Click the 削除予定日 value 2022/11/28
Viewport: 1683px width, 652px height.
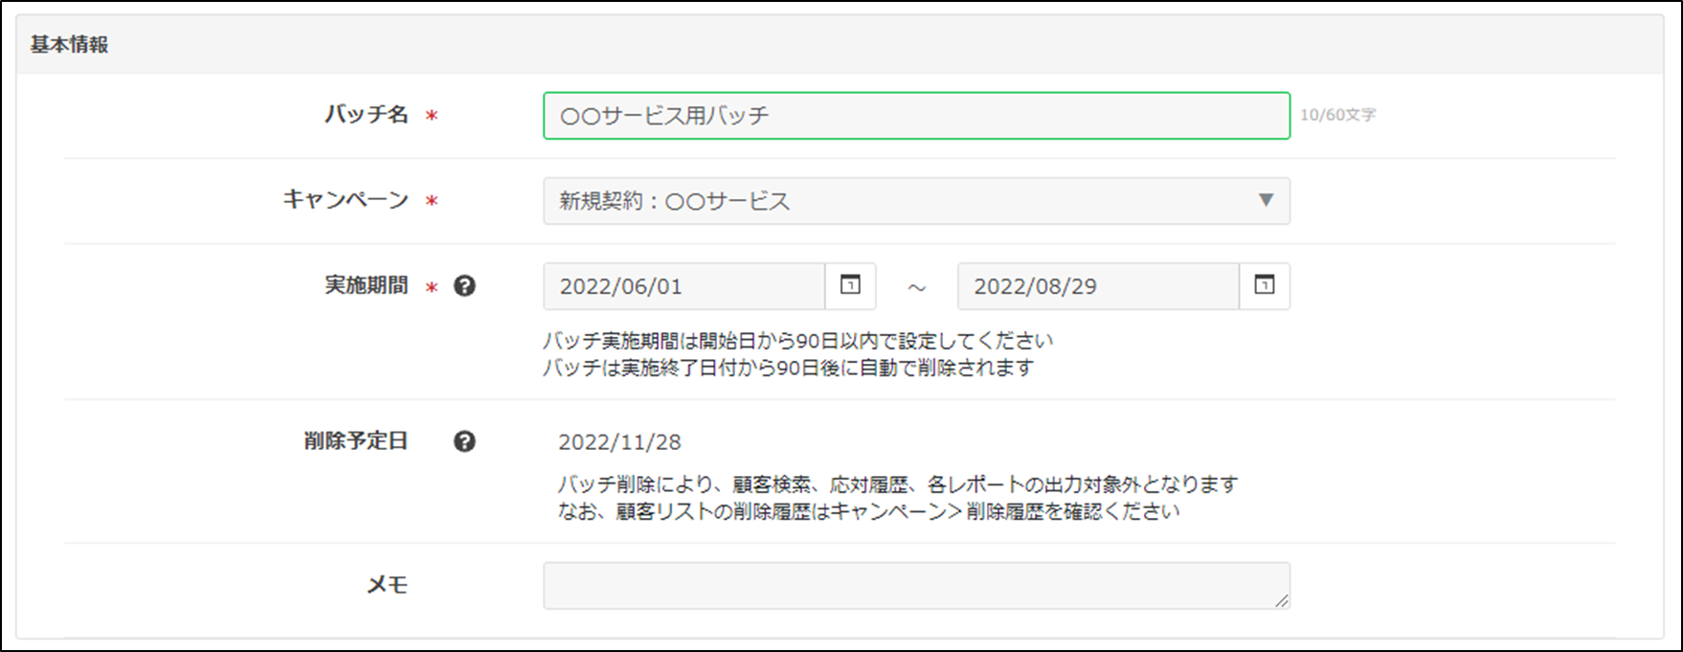click(619, 441)
